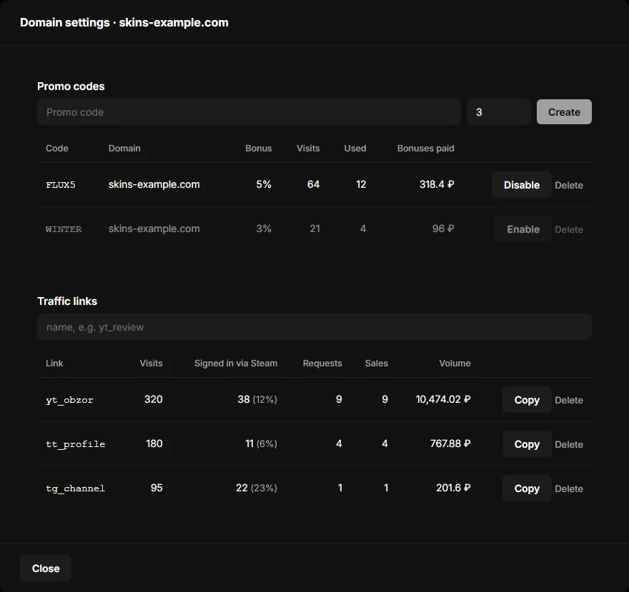Click the traffic link name input field
Screen dimensions: 629x592
point(314,326)
